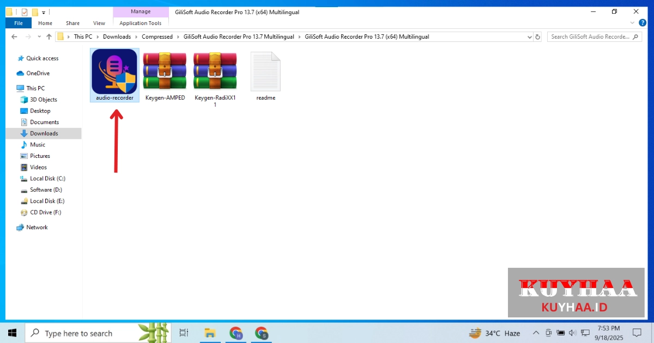Go forward with the Forward arrow
The height and width of the screenshot is (343, 654).
[x=28, y=37]
